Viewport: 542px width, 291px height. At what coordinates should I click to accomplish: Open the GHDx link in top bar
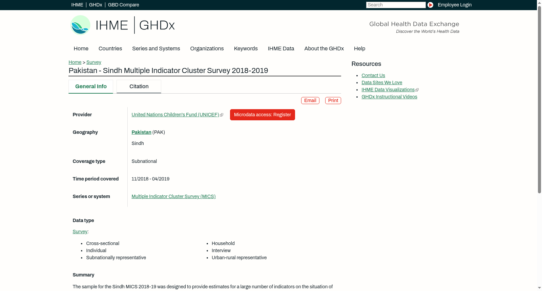(96, 5)
